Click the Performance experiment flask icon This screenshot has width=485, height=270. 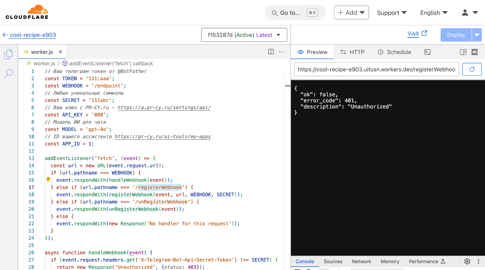click(443, 261)
